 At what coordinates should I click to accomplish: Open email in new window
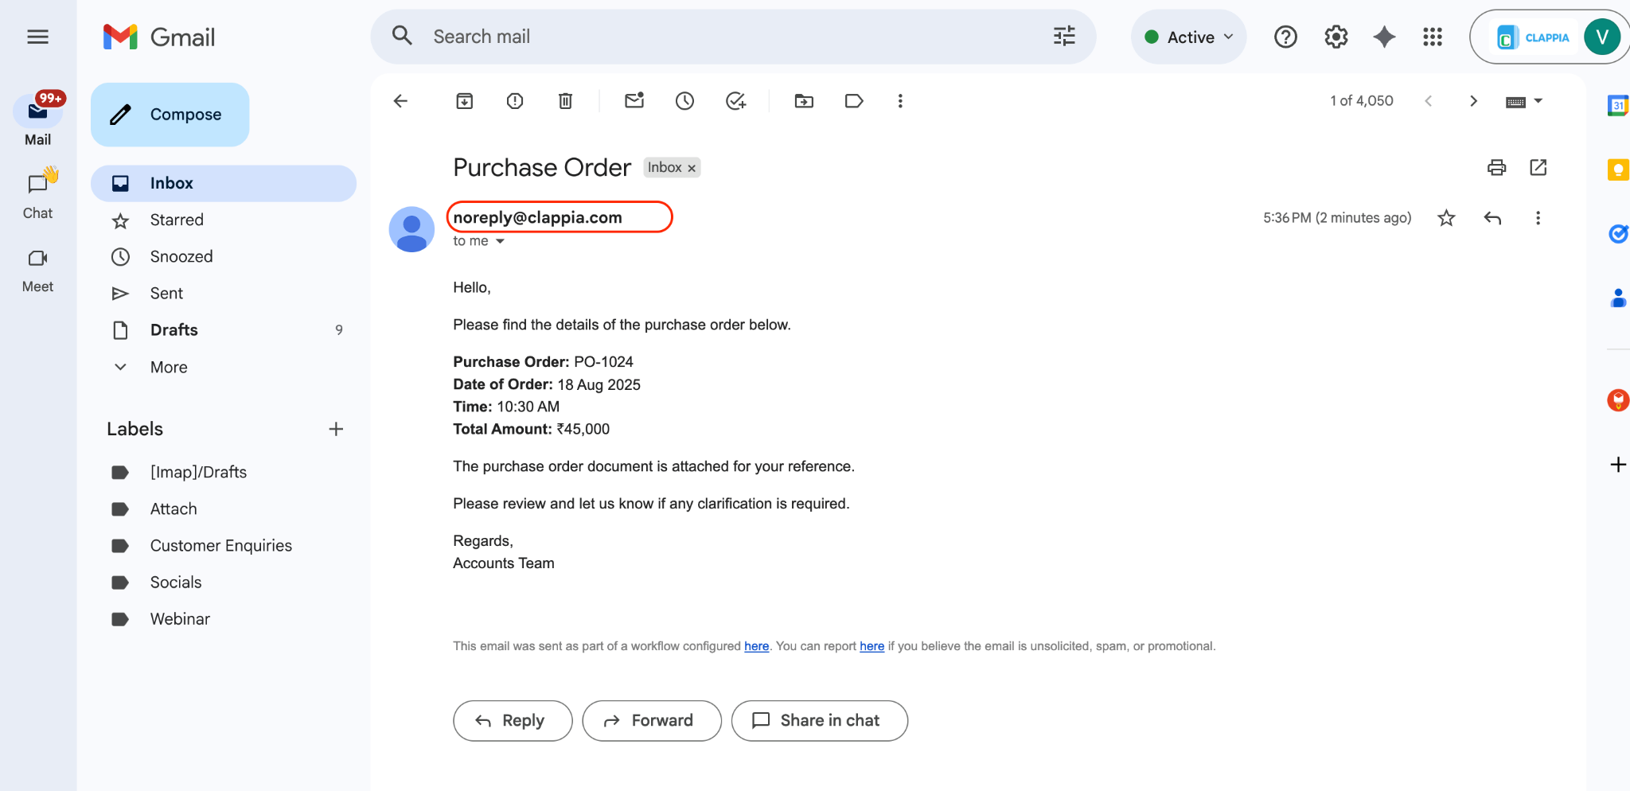(1538, 167)
